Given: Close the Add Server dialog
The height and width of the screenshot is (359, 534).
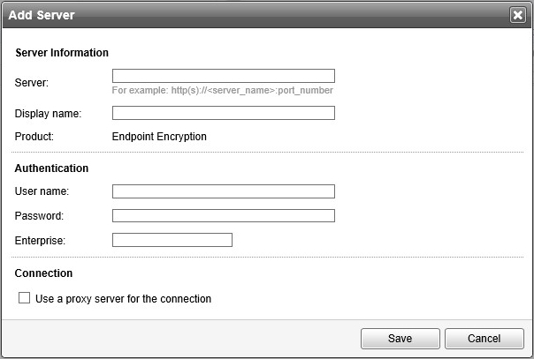Looking at the screenshot, I should [x=517, y=15].
